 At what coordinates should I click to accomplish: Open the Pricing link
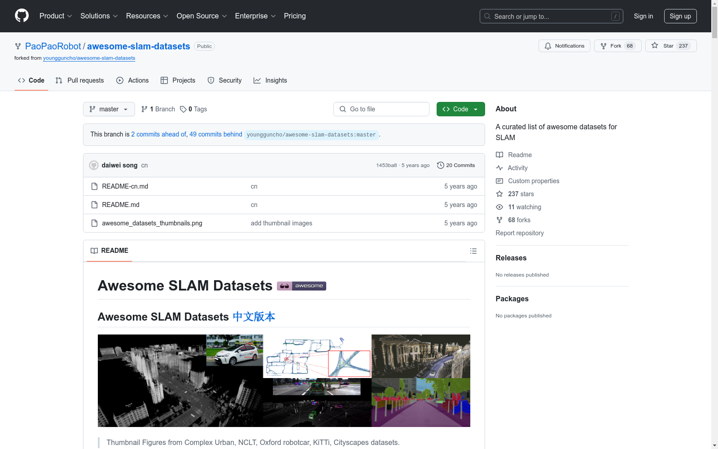295,16
